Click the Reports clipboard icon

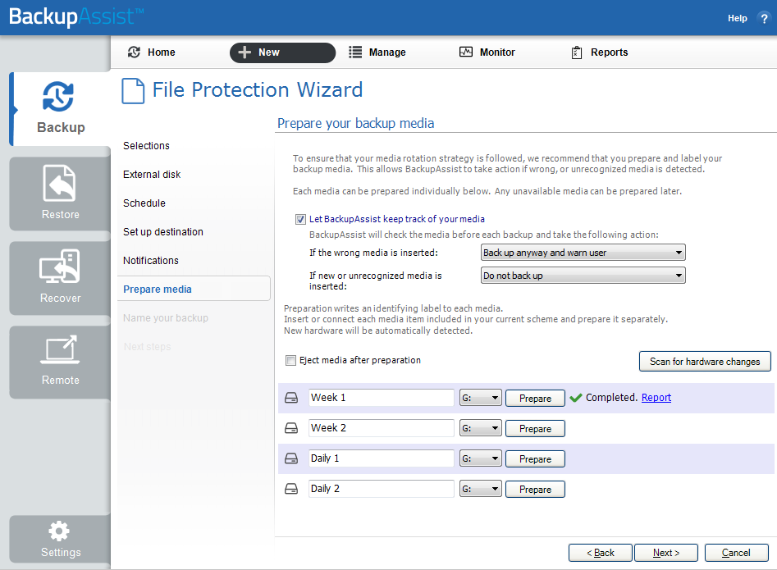coord(577,52)
